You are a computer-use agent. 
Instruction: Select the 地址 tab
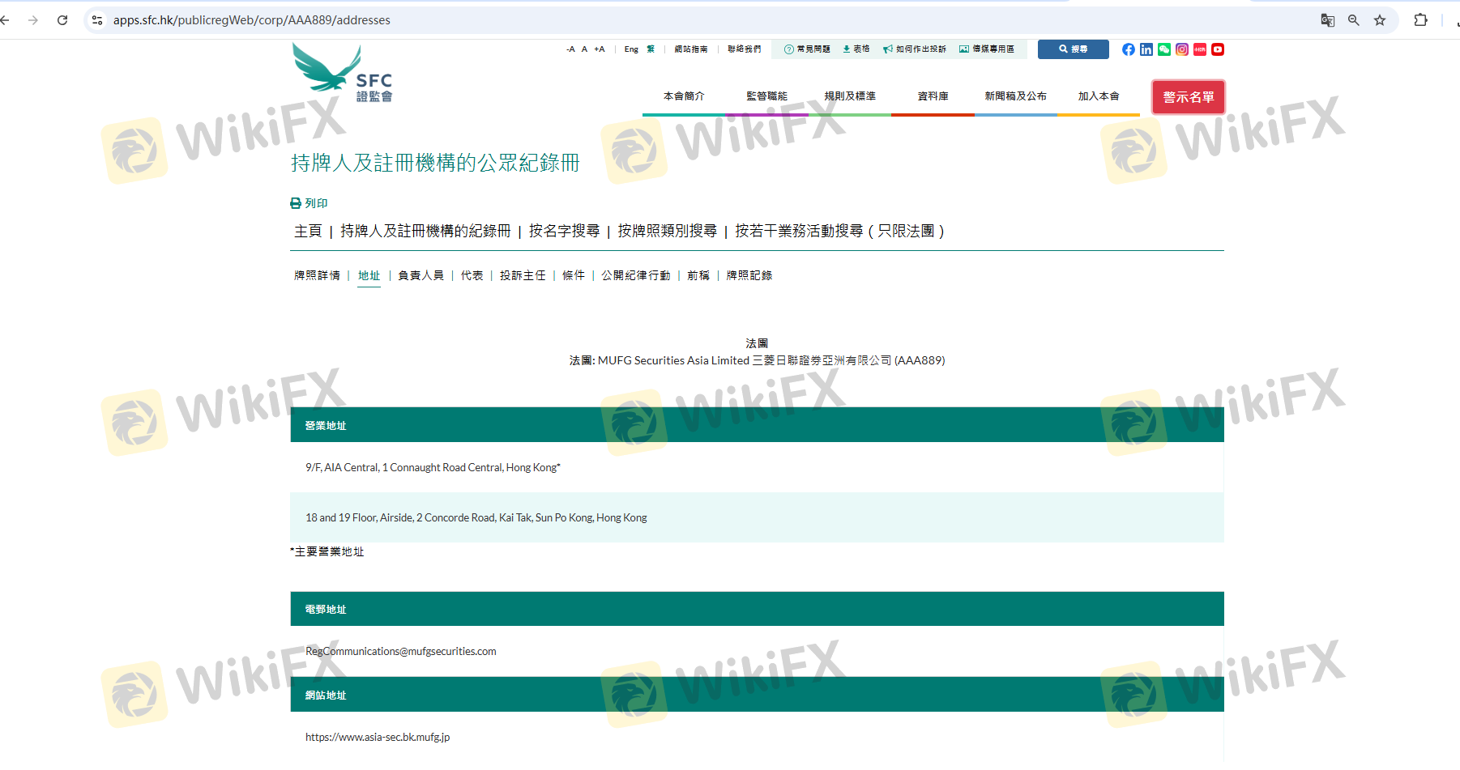pos(369,276)
